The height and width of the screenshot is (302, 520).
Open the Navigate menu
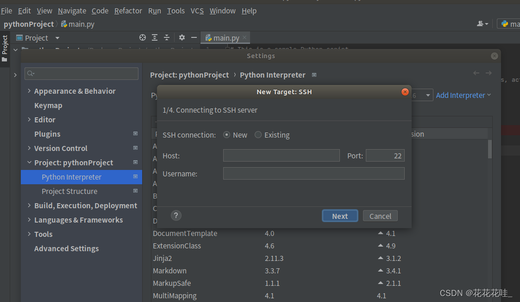coord(72,11)
